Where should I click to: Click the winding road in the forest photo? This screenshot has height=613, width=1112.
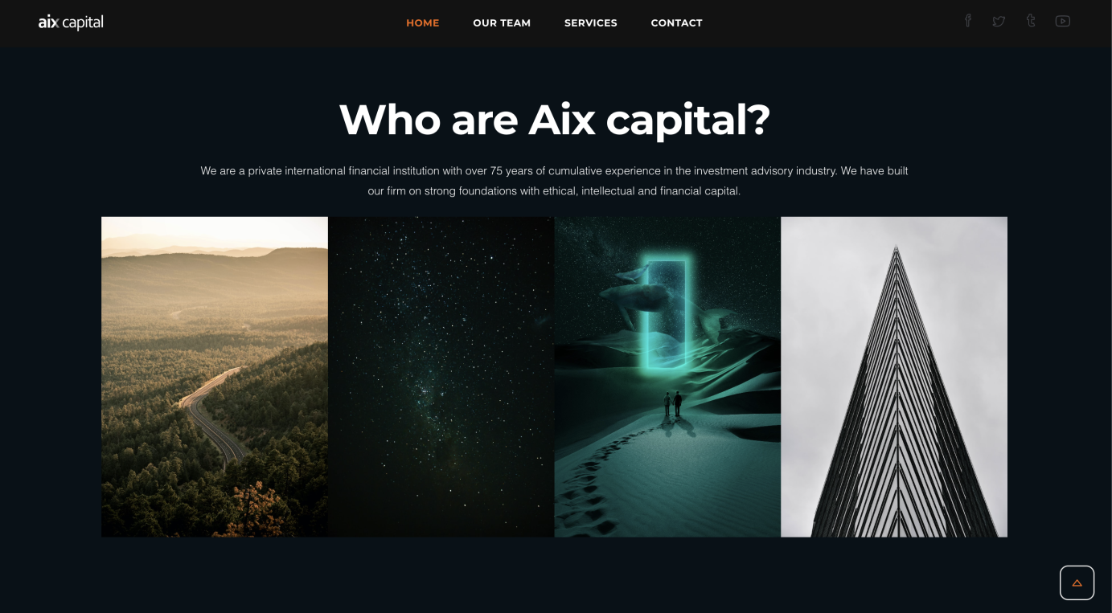[211, 414]
